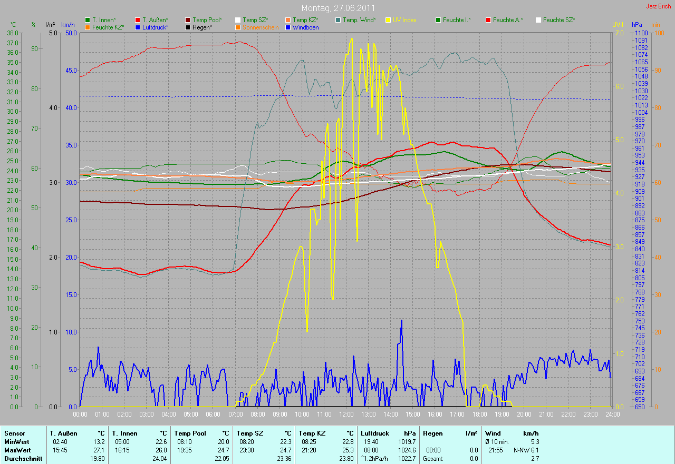Click the Feuchte A. legend label

[x=508, y=20]
